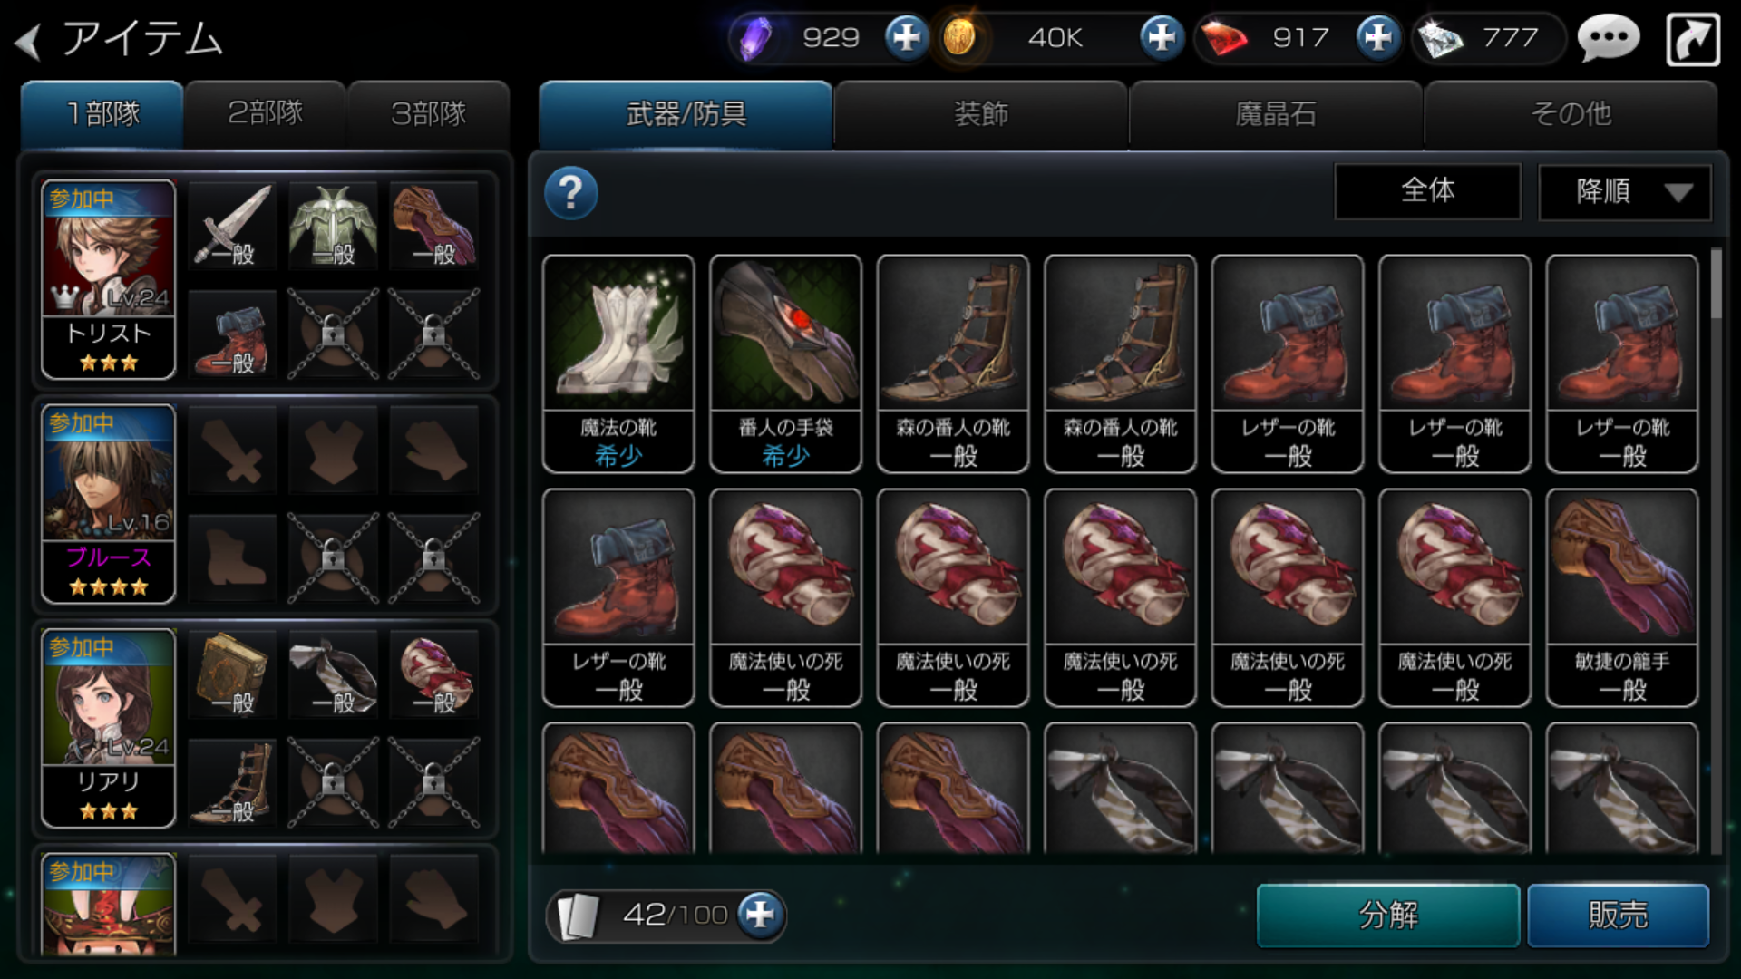Switch to the 魔晶石 tab
1741x979 pixels.
1275,114
